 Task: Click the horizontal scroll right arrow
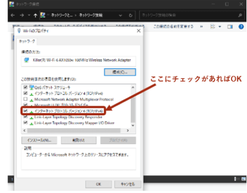[x=128, y=130]
